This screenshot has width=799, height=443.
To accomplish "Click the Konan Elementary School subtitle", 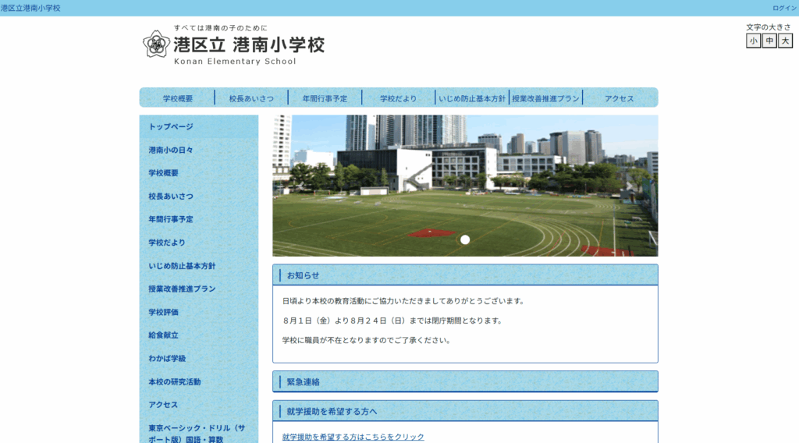I will click(235, 61).
